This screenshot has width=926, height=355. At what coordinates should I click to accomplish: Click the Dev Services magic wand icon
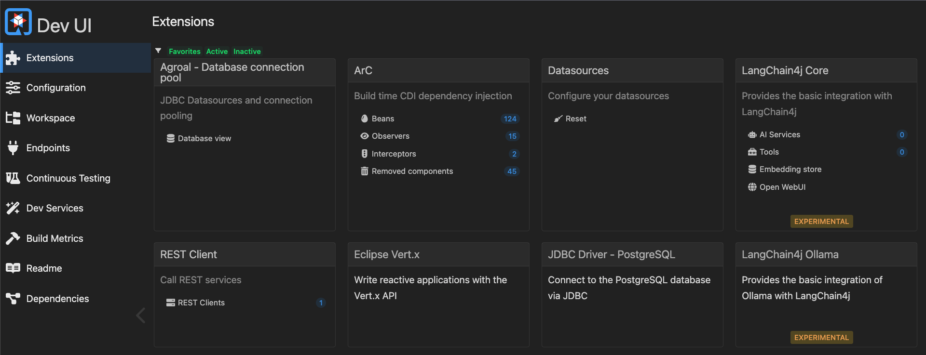(x=13, y=208)
